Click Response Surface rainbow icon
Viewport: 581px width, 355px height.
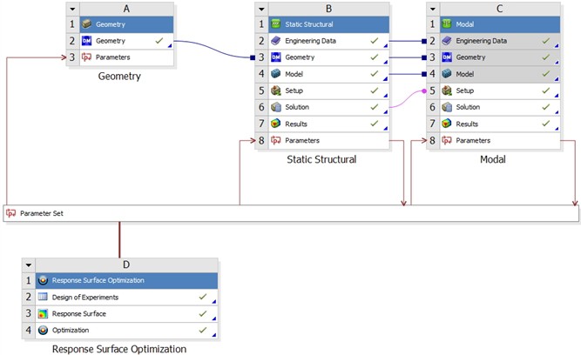click(43, 313)
